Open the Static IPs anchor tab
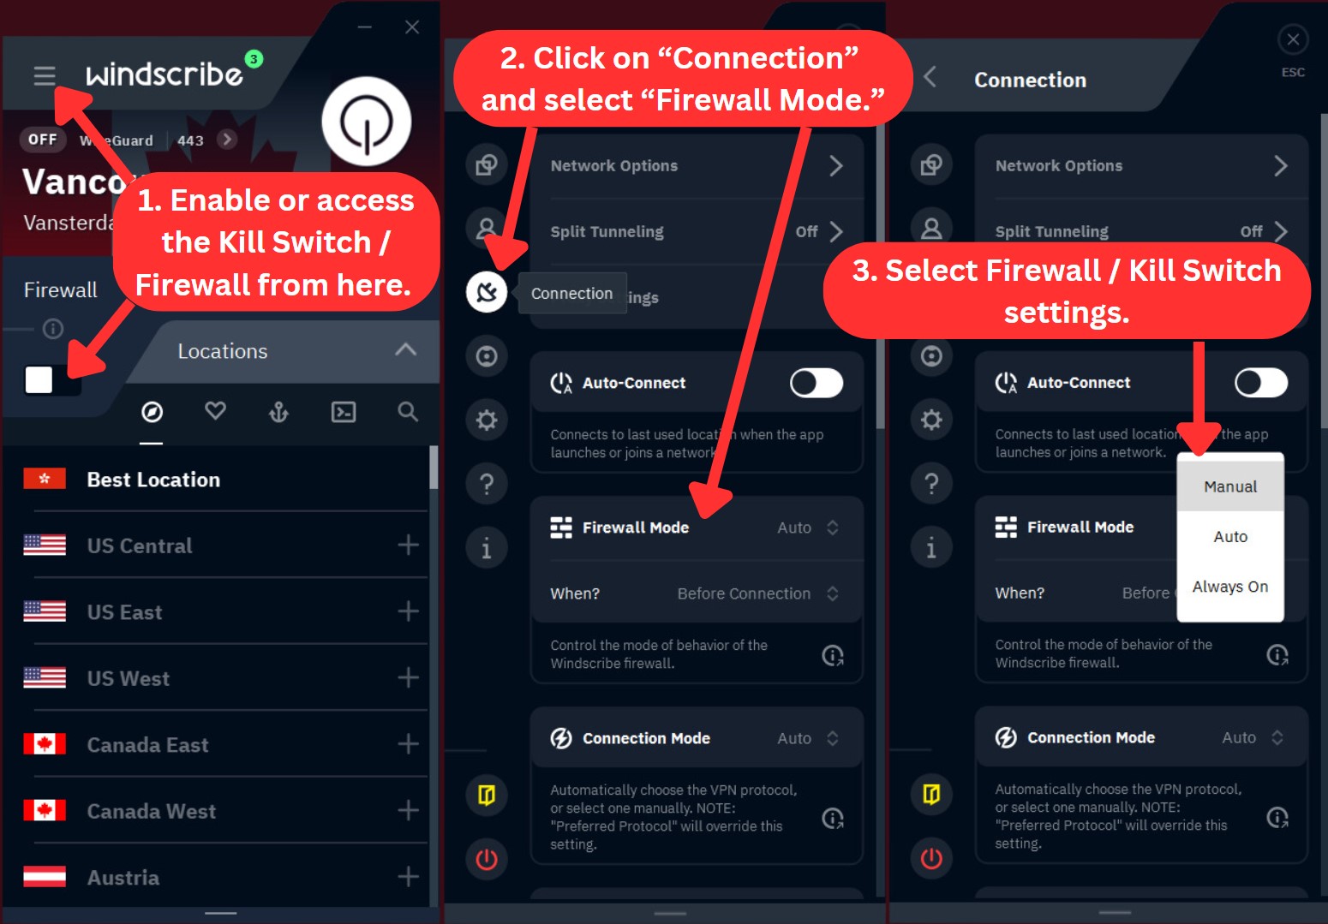1328x924 pixels. point(278,412)
